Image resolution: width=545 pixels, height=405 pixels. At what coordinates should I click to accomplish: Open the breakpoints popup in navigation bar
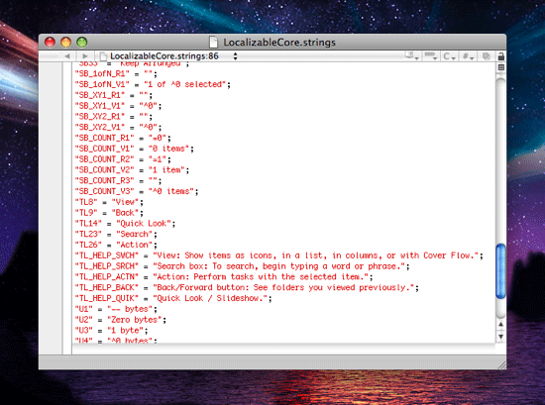(x=431, y=55)
